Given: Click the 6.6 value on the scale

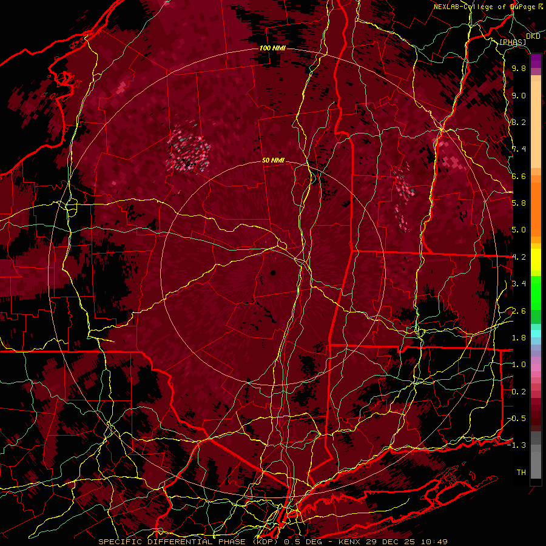Looking at the screenshot, I should point(519,176).
